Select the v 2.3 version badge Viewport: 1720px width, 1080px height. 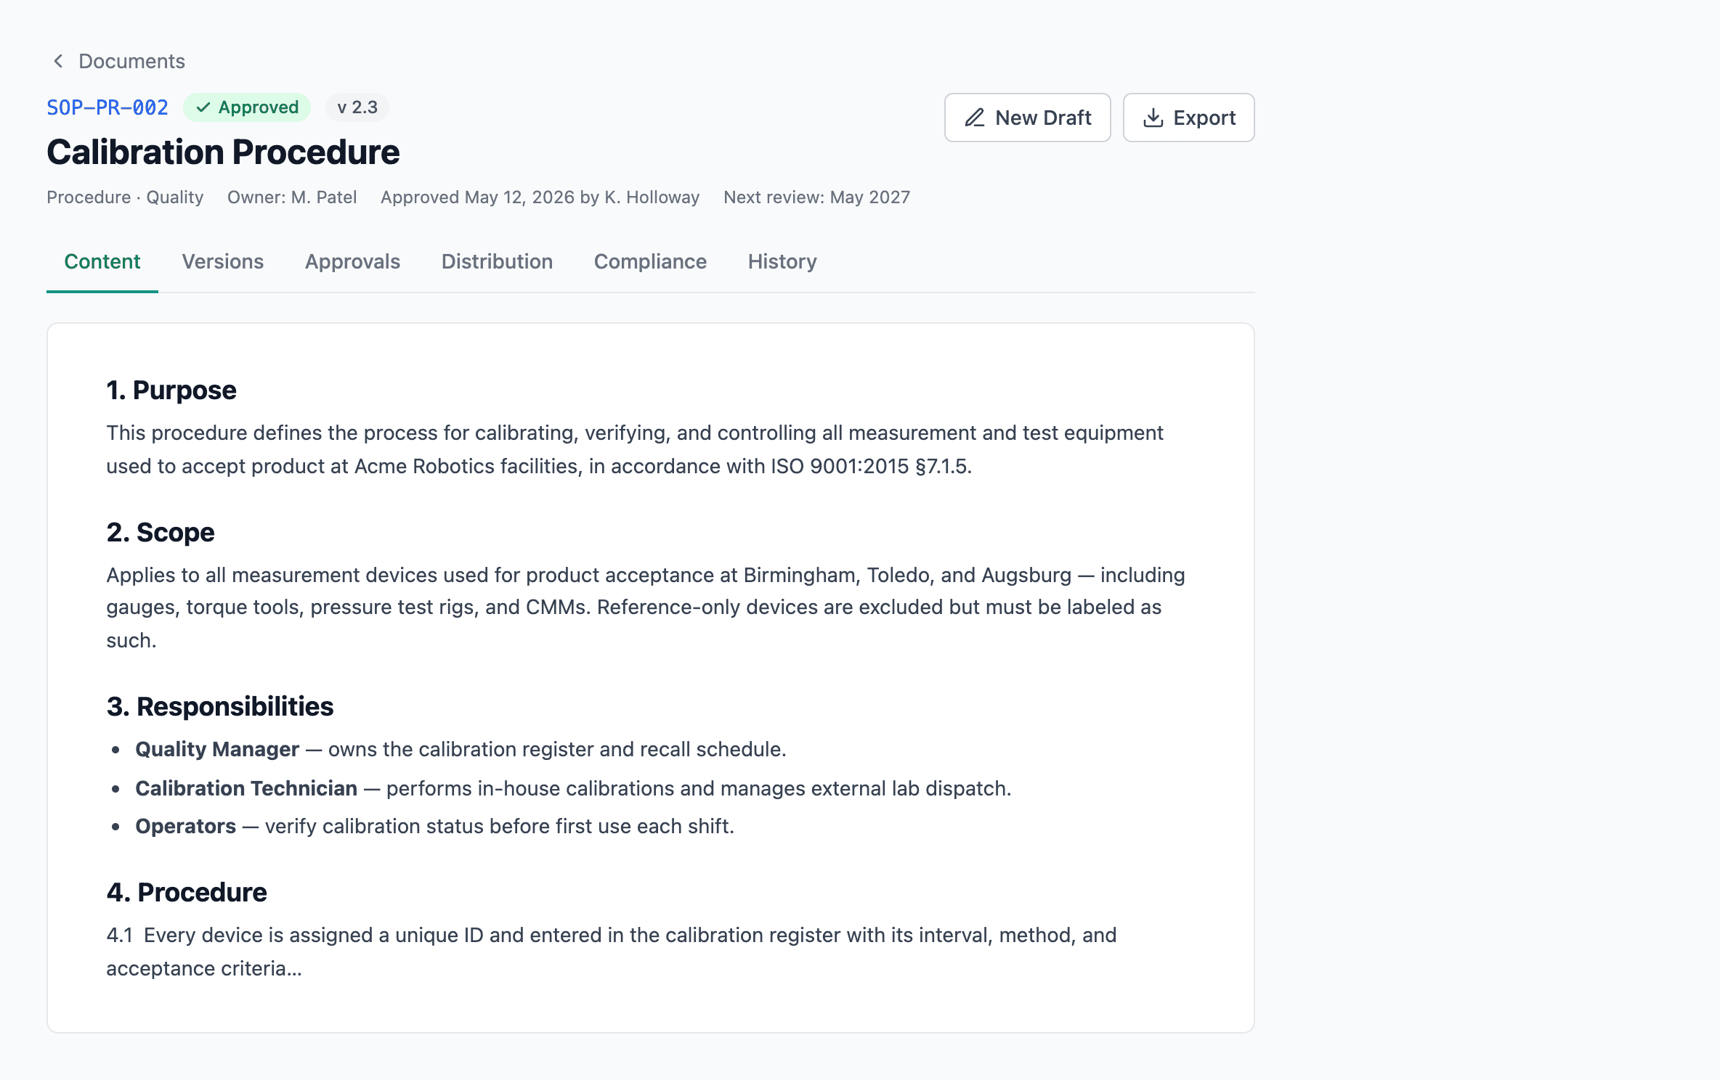357,107
